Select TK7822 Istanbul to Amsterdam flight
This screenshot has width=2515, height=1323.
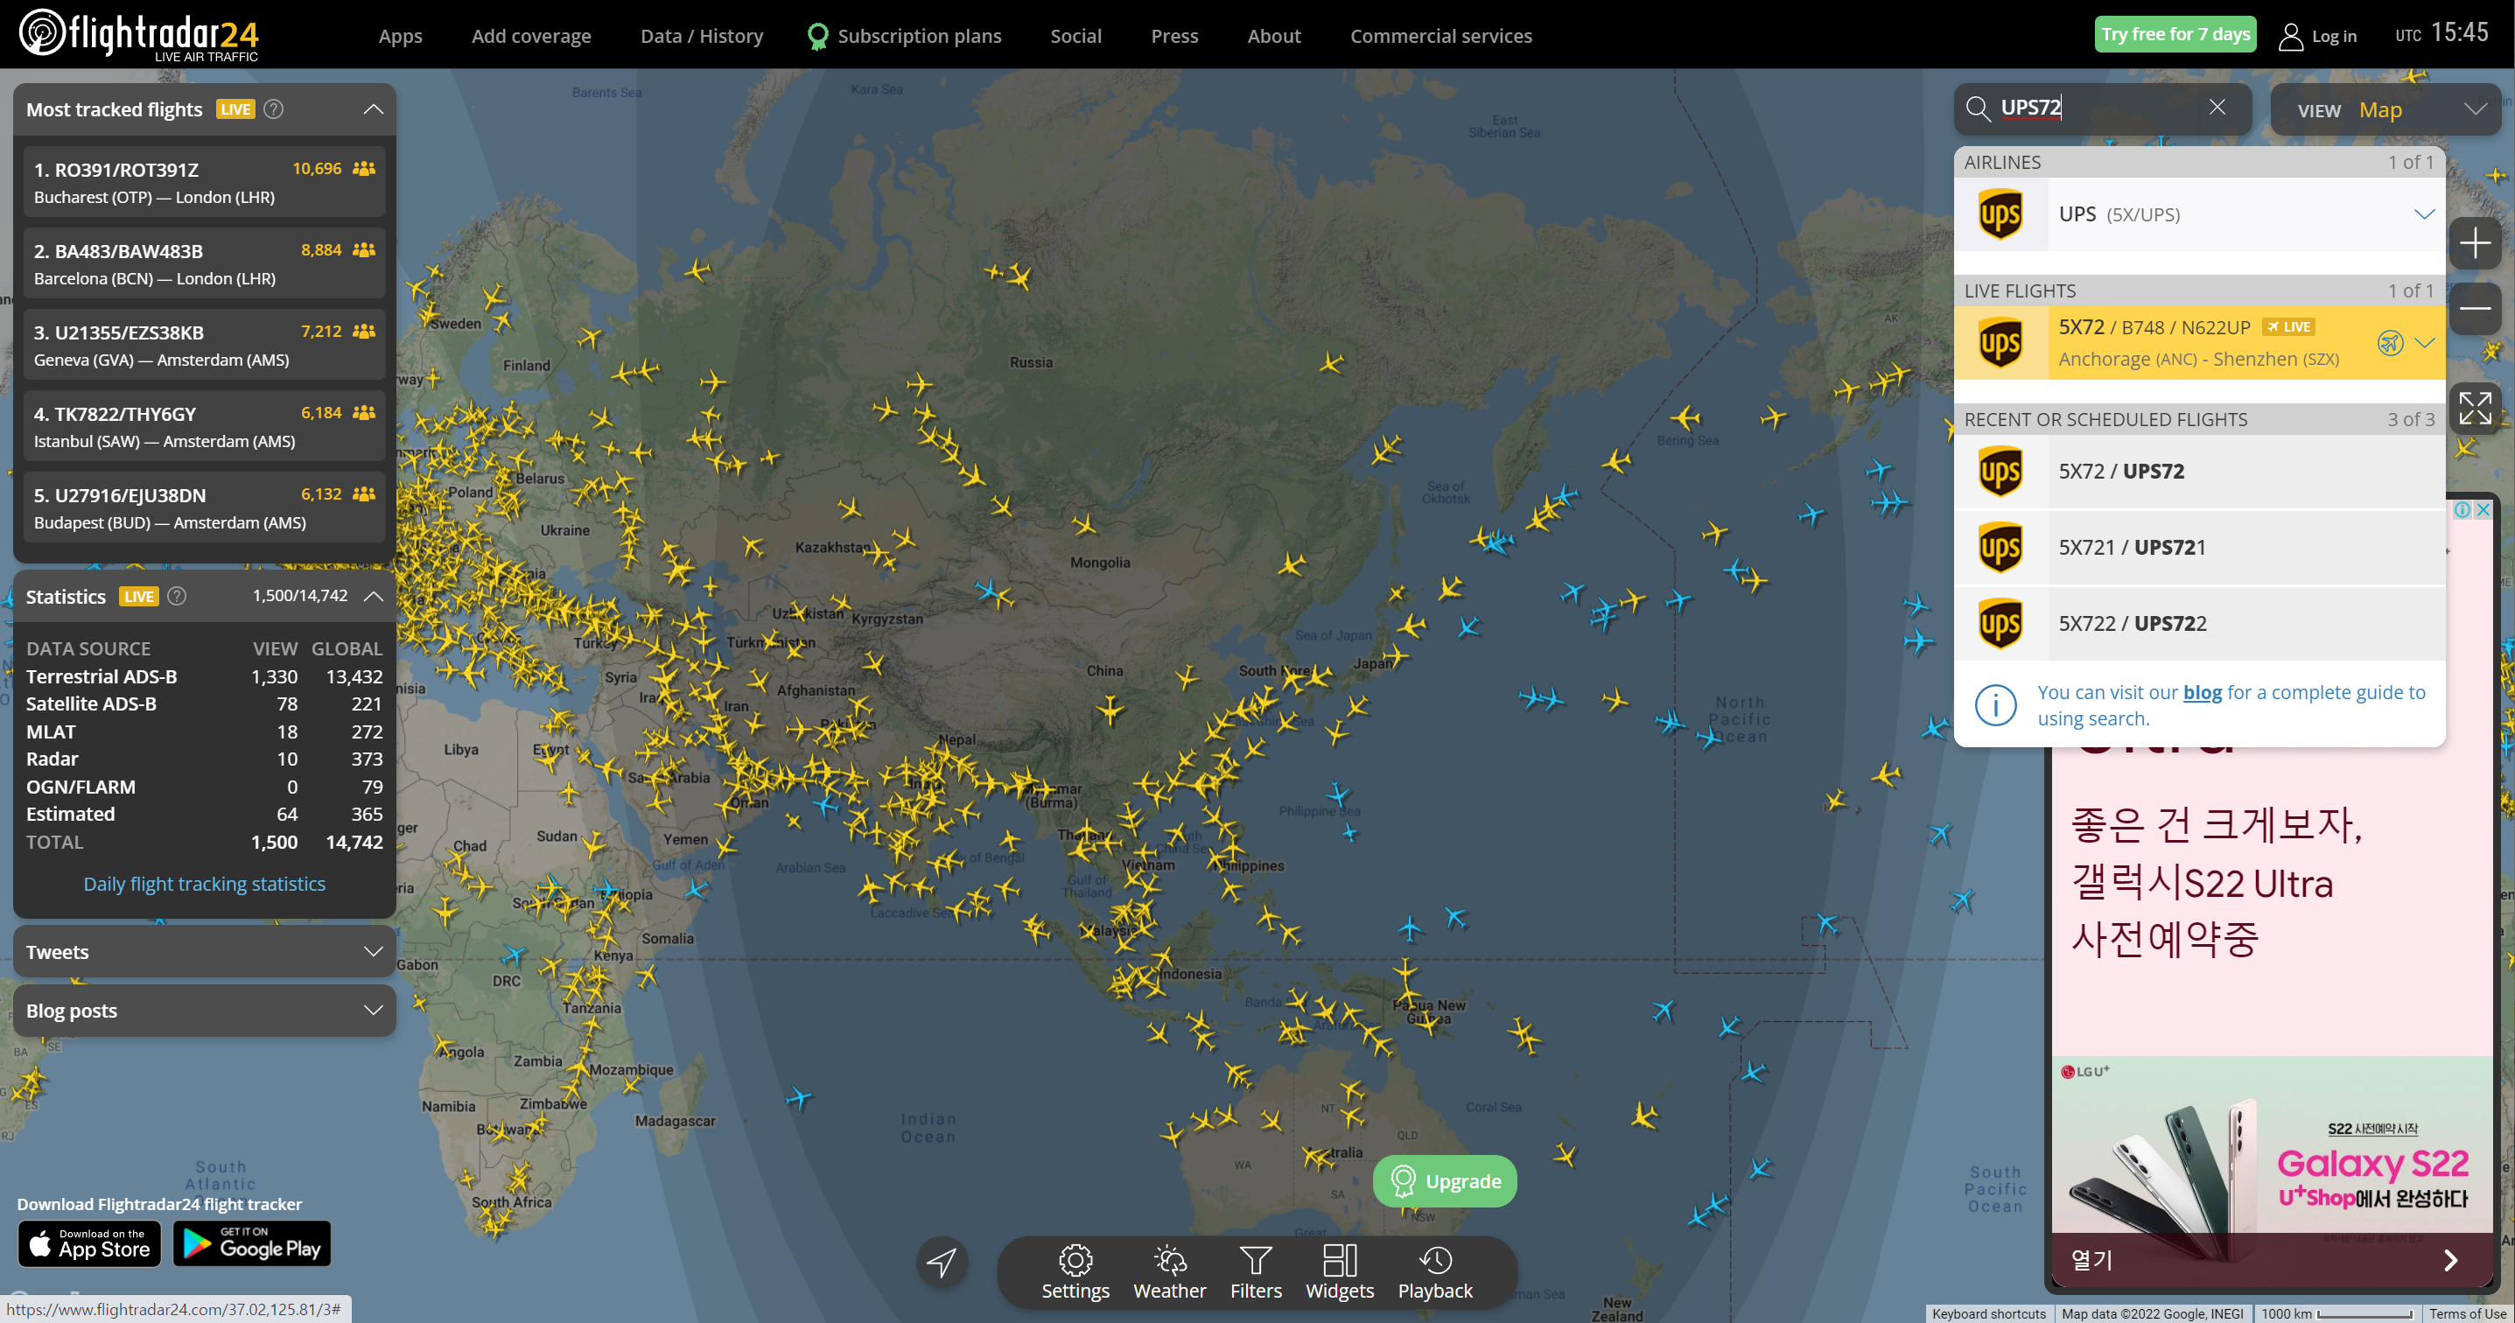[x=204, y=427]
